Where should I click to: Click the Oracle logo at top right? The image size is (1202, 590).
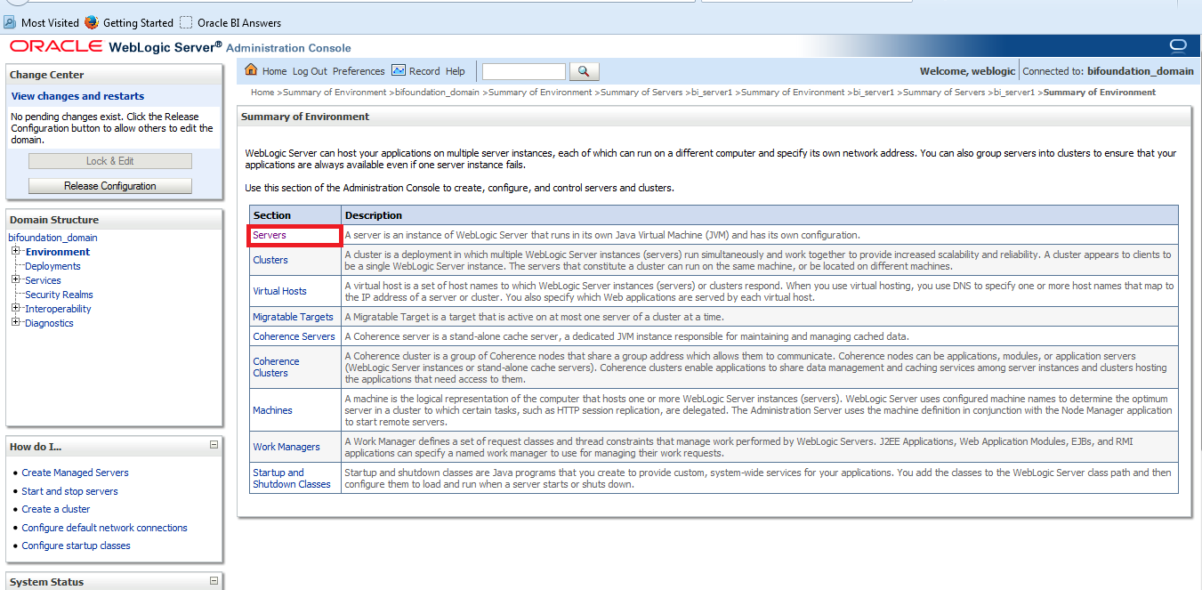[1178, 46]
